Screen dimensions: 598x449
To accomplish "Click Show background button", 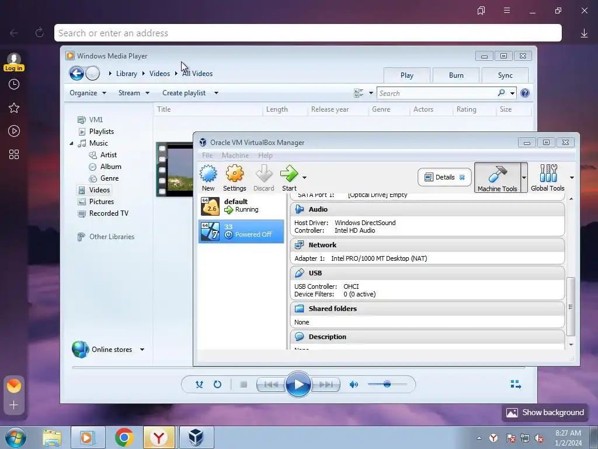I will 545,412.
